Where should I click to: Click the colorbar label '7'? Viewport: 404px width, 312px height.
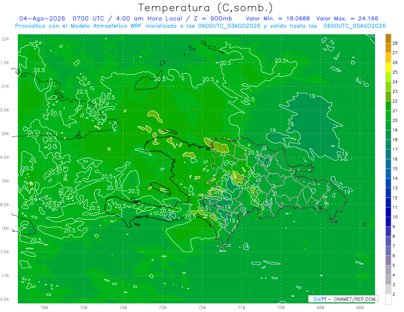tap(394, 246)
